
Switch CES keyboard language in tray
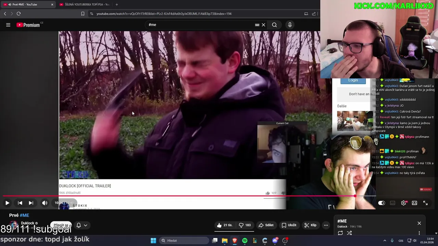pos(401,241)
